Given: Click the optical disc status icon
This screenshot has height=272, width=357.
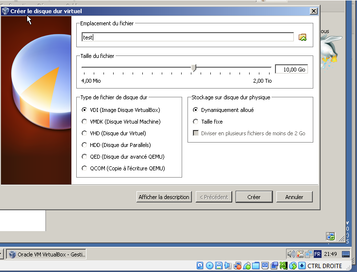Looking at the screenshot, I should tap(209, 266).
